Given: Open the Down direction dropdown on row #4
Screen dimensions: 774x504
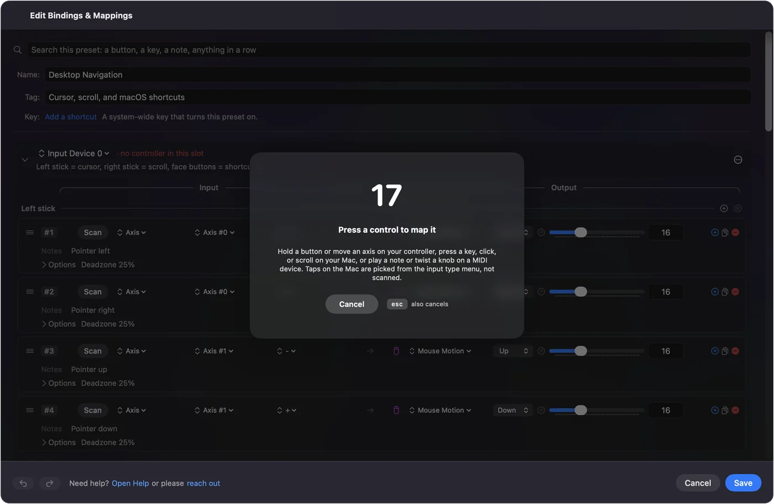Looking at the screenshot, I should tap(513, 410).
